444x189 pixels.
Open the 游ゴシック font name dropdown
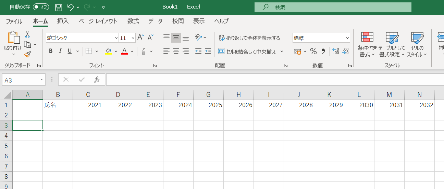[116, 38]
